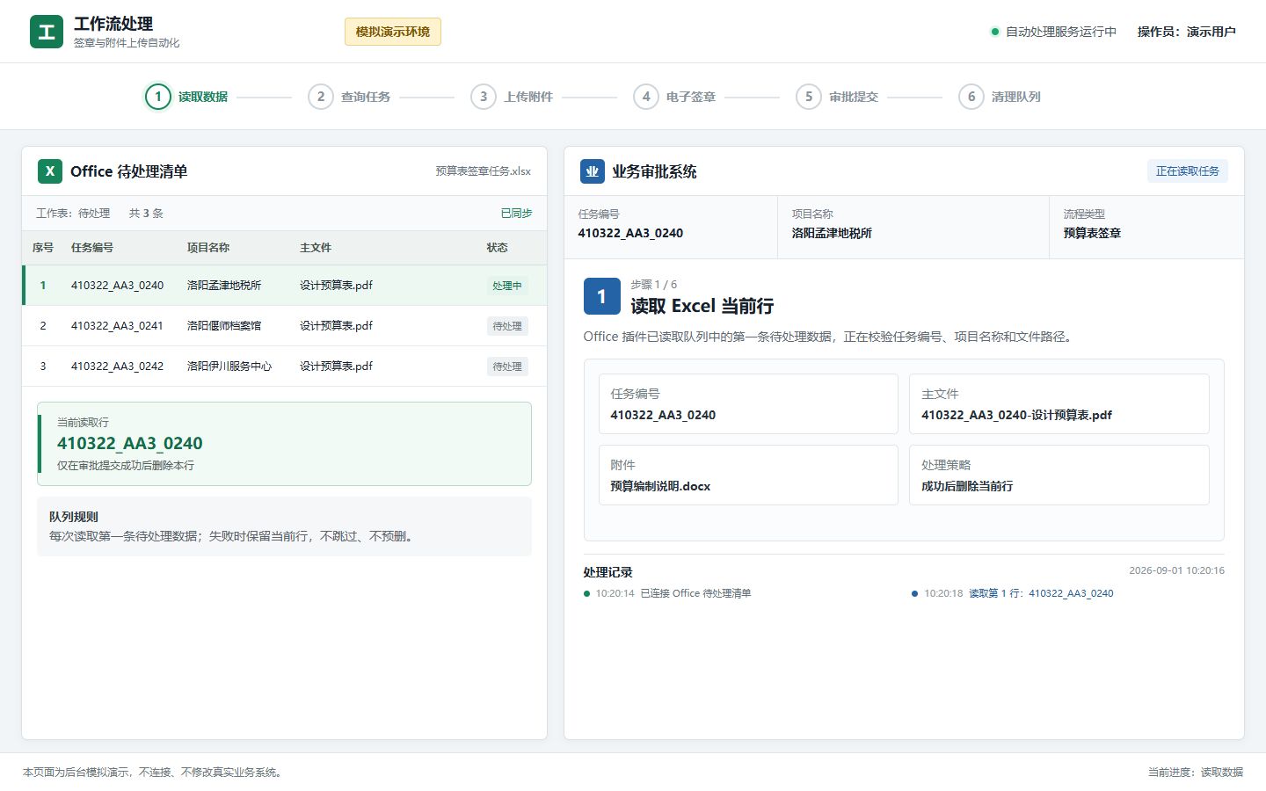Jump to step 4 电子签章
1266x791 pixels.
[674, 97]
